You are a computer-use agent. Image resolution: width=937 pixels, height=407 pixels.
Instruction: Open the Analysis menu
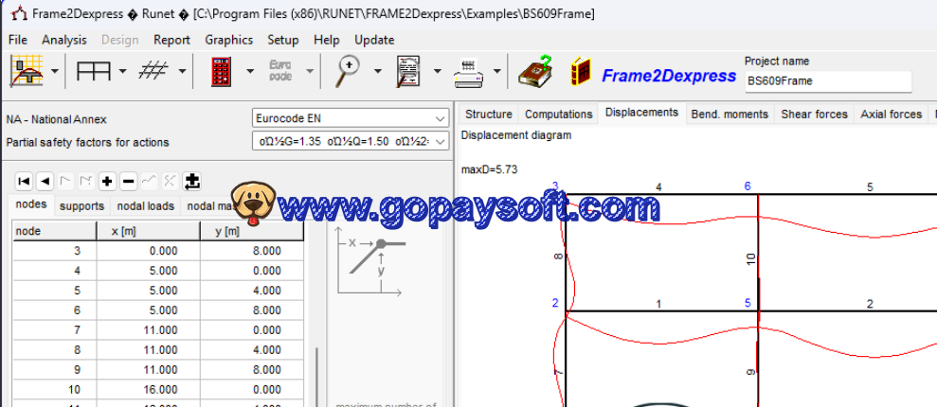[x=63, y=40]
